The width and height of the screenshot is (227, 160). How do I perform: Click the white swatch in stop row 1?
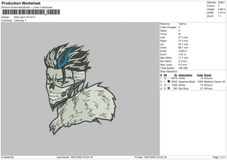pos(169,78)
